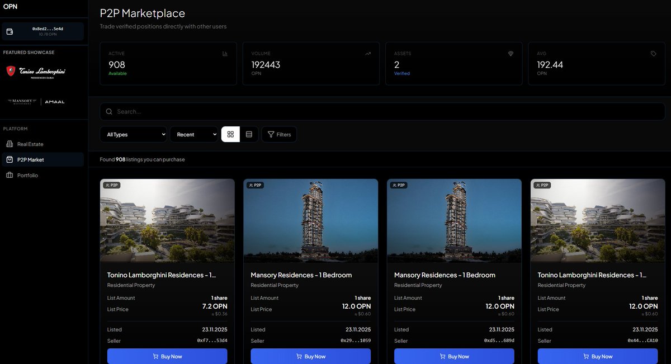Click the wallet icon beside address 0x8ed2
This screenshot has width=671, height=364.
pos(10,31)
